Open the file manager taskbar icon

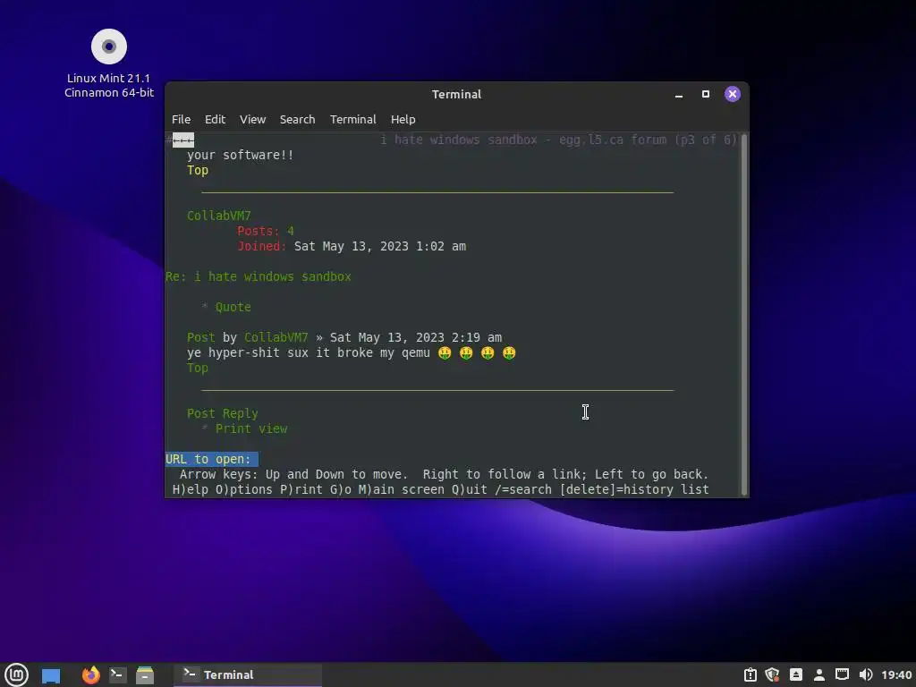click(145, 674)
